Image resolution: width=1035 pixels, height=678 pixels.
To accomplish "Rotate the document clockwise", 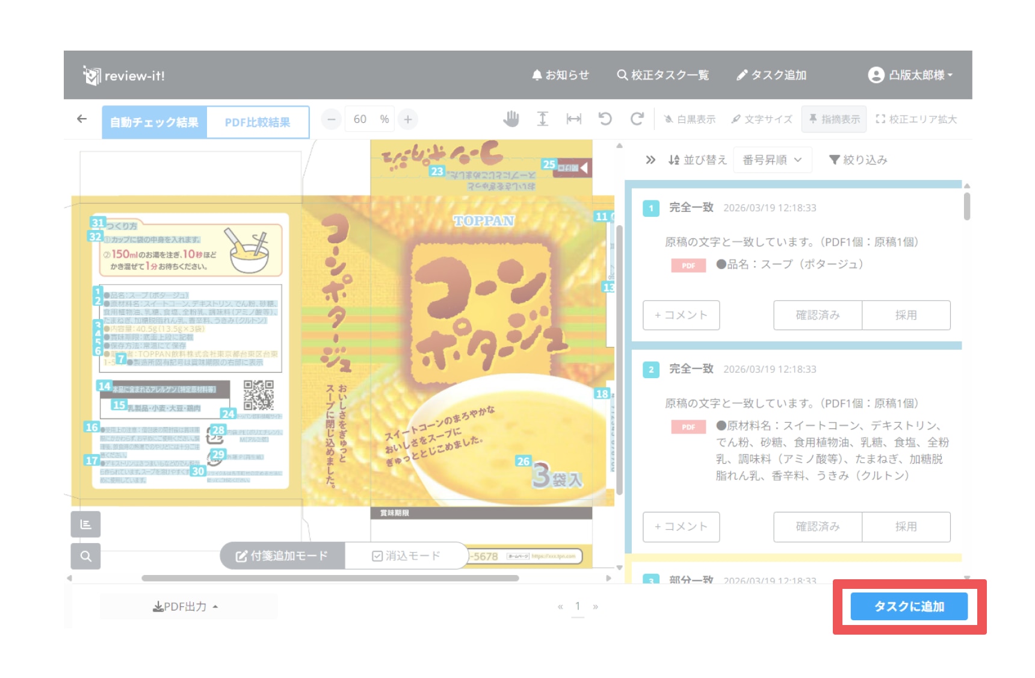I will point(637,119).
